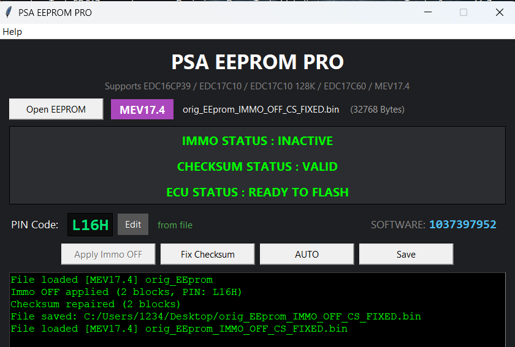Click ECU STATUS : READY TO FLASH text

tap(257, 192)
